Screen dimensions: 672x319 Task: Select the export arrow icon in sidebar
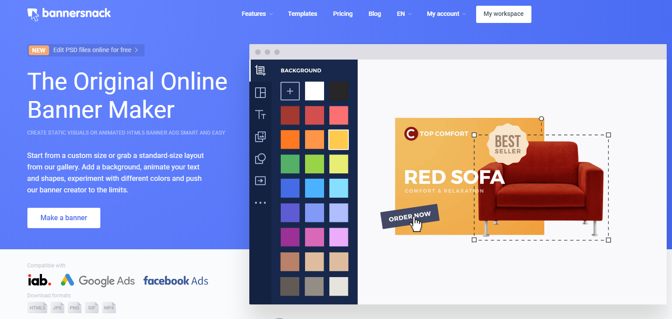coord(260,180)
